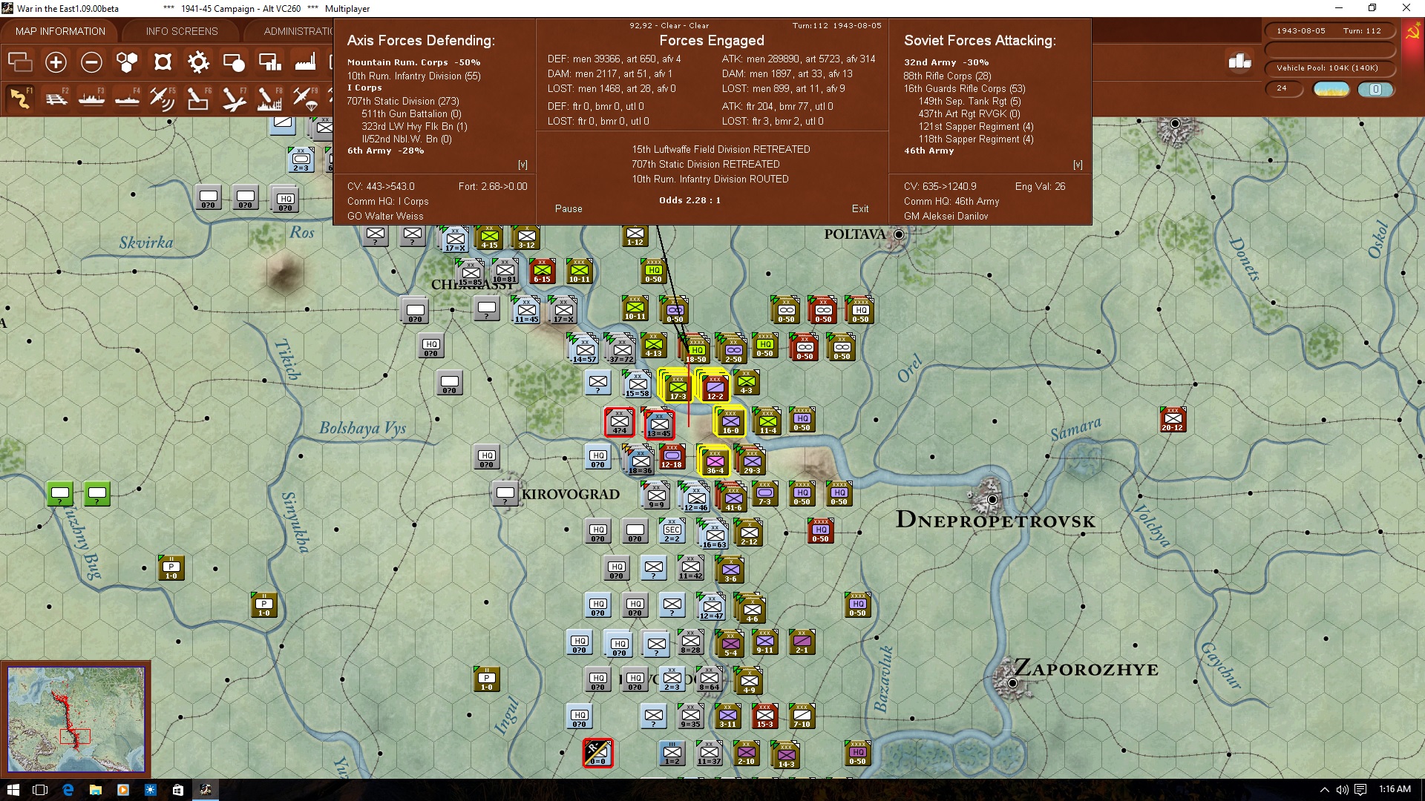This screenshot has height=801, width=1425.
Task: Open the INFO SCREENS tab
Action: coord(182,31)
